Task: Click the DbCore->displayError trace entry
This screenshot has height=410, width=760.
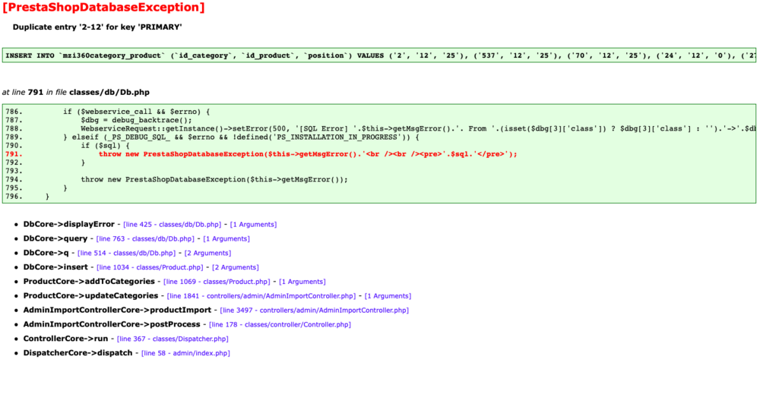Action: pyautogui.click(x=69, y=224)
